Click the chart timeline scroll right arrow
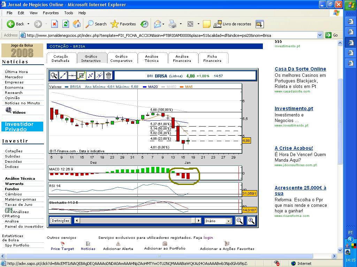Viewport: 357px width, 267px height. 198,220
